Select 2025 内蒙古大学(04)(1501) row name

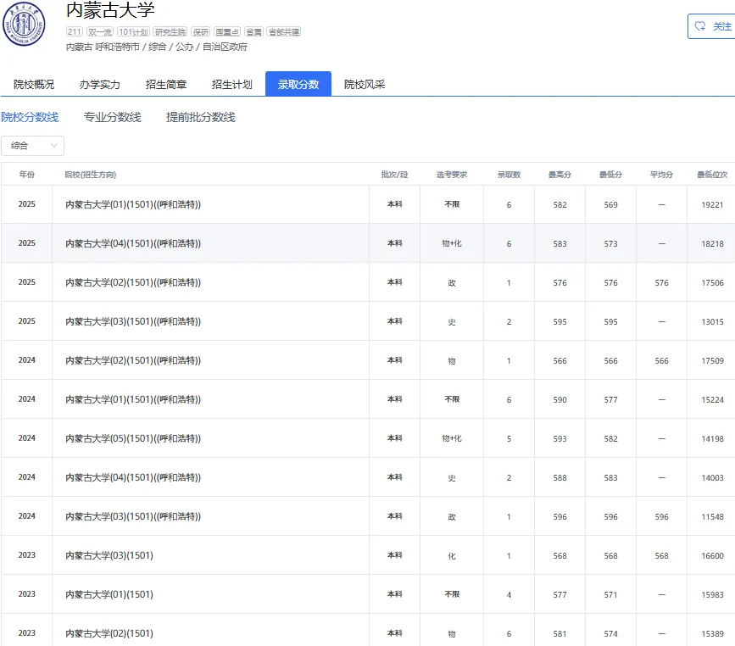click(133, 243)
